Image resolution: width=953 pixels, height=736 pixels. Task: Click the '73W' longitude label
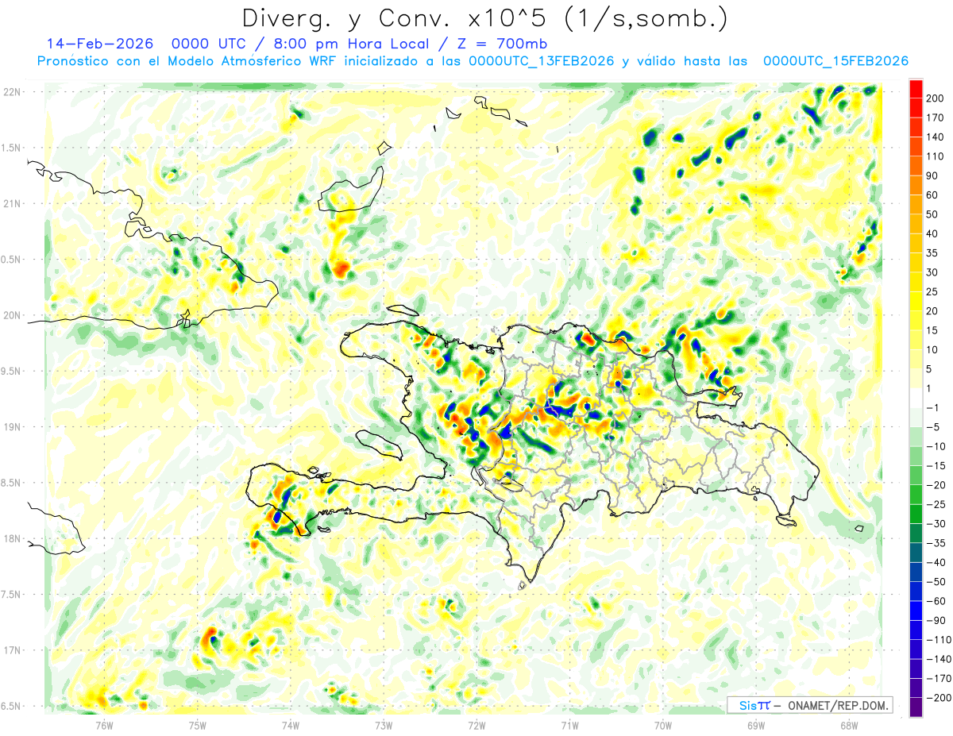tap(384, 725)
